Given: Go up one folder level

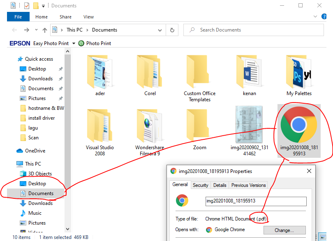Looking at the screenshot, I should [x=44, y=30].
